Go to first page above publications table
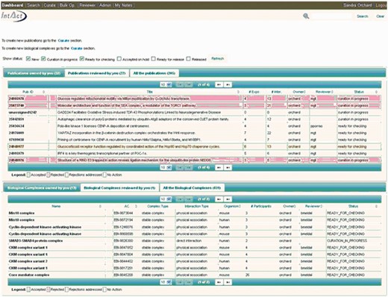388x297 pixels. point(180,85)
